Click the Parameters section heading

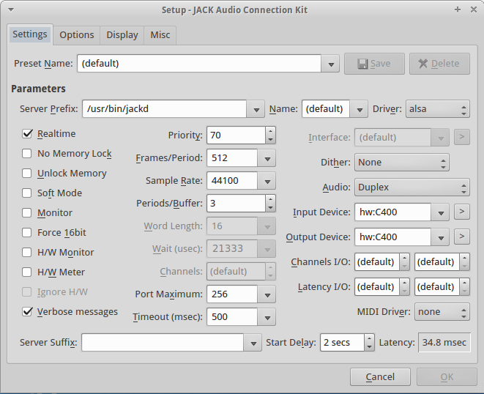38,89
